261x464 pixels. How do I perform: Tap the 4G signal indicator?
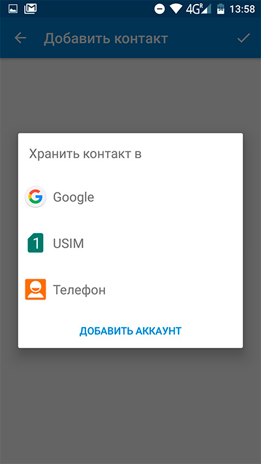[198, 9]
